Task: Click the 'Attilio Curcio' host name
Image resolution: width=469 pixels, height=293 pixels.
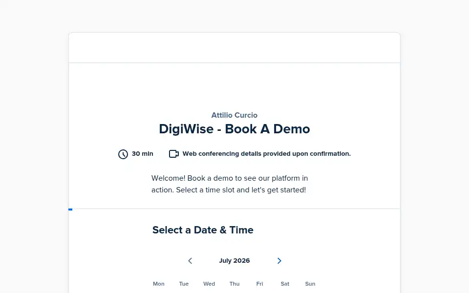Action: [234, 115]
